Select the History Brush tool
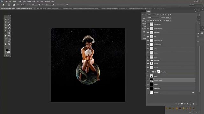 tap(9, 30)
